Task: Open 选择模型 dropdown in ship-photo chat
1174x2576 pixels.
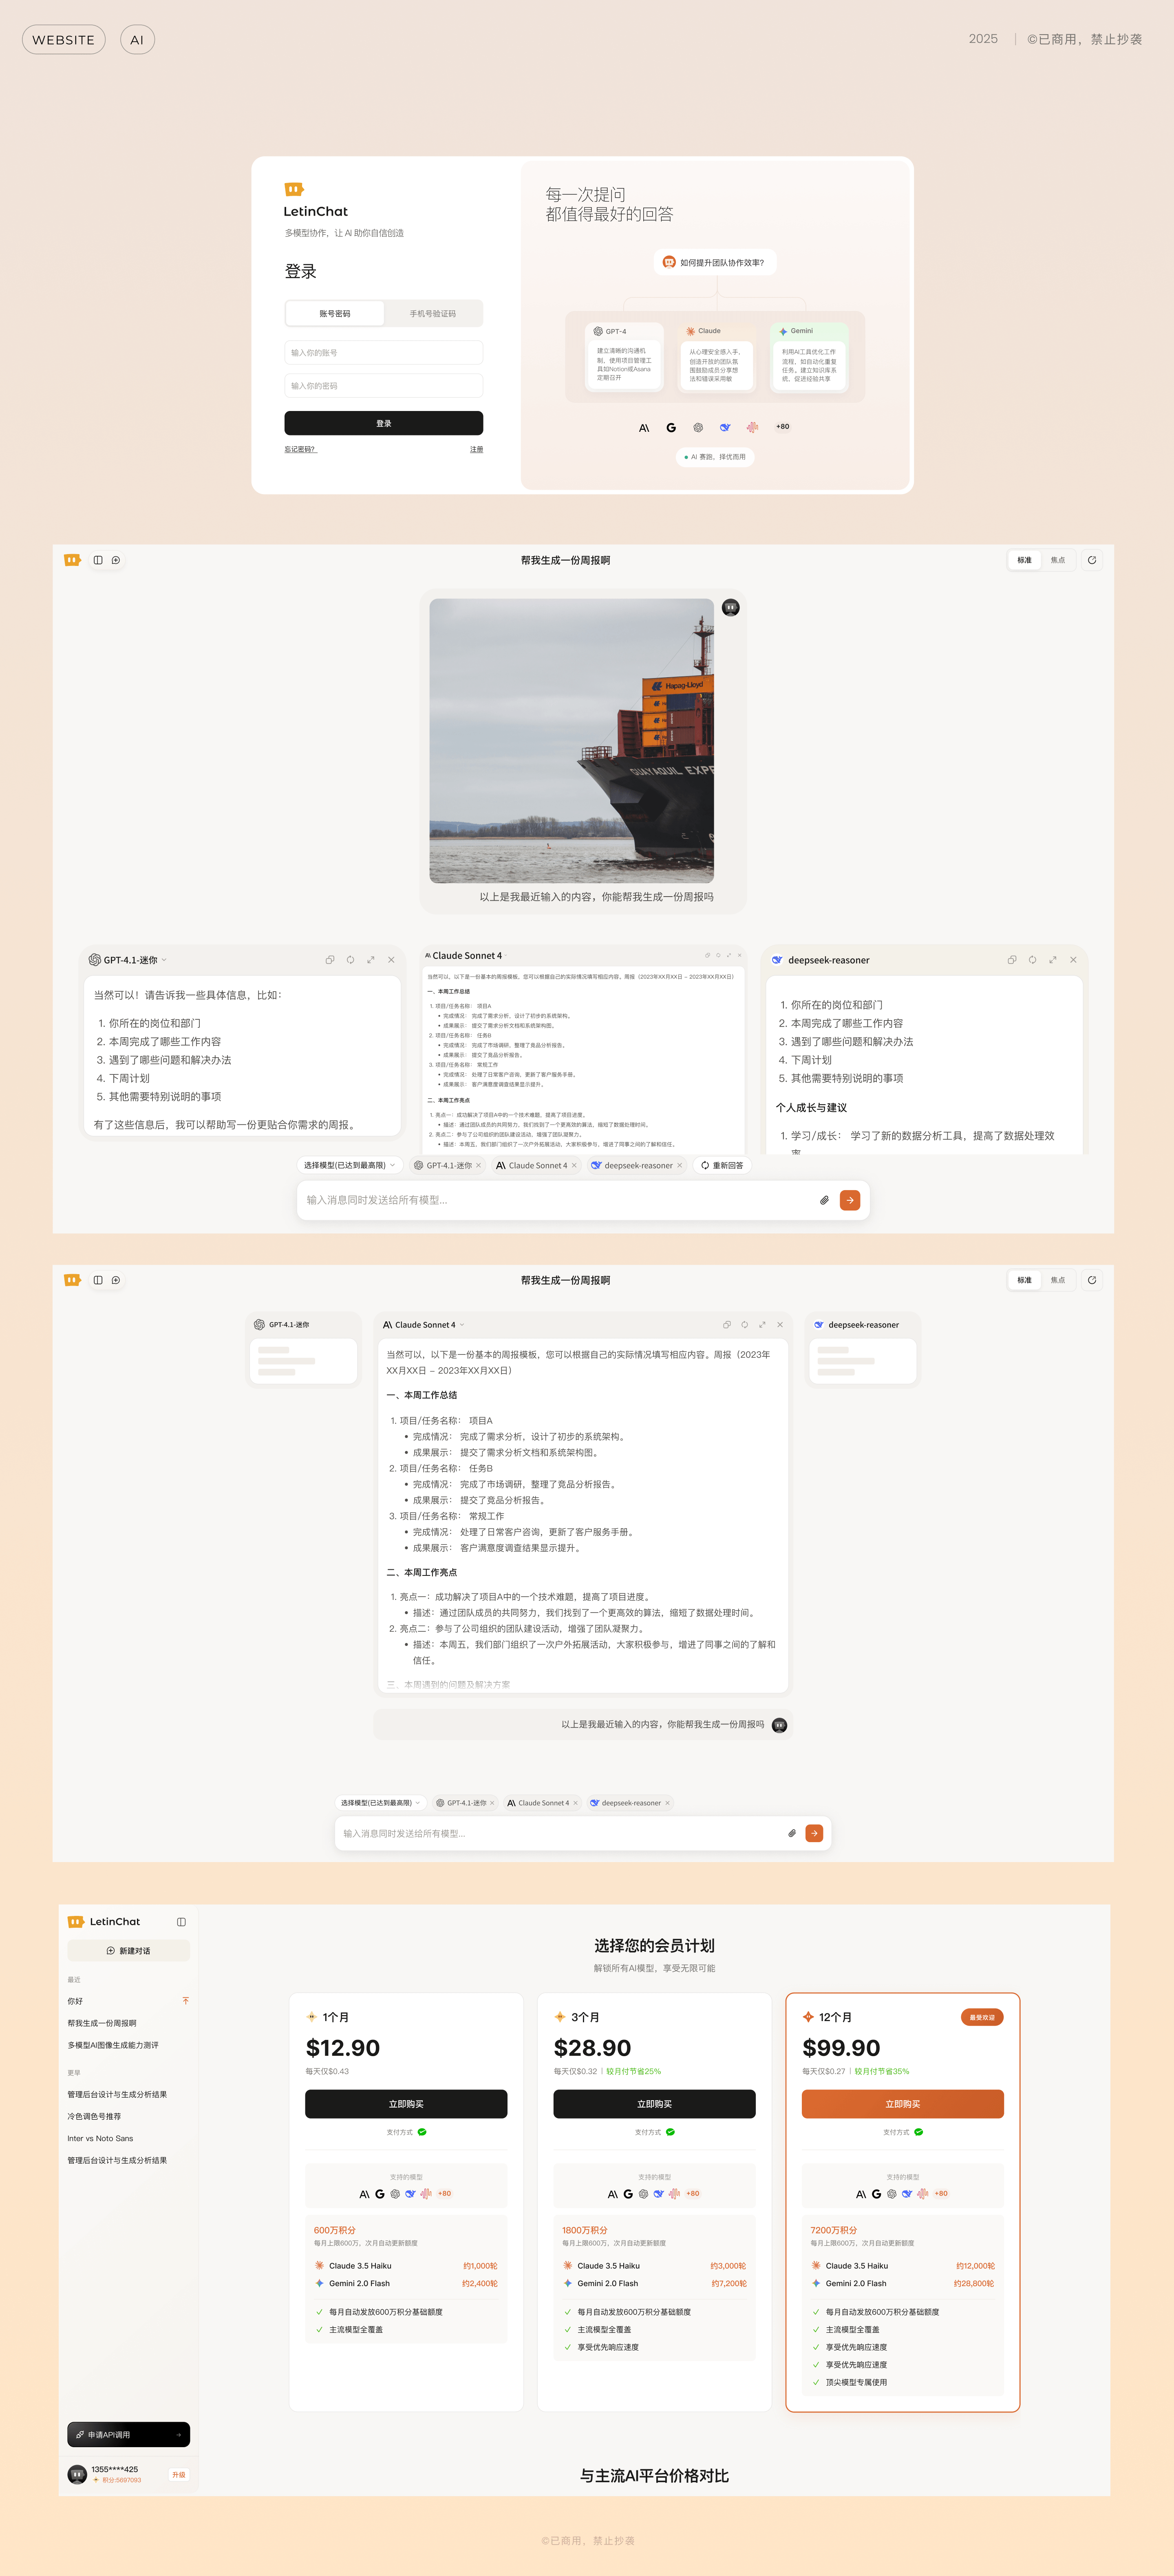Action: pyautogui.click(x=350, y=1165)
